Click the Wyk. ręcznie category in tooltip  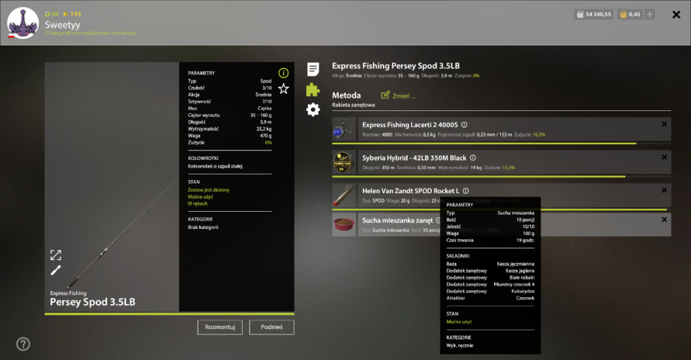tap(460, 346)
